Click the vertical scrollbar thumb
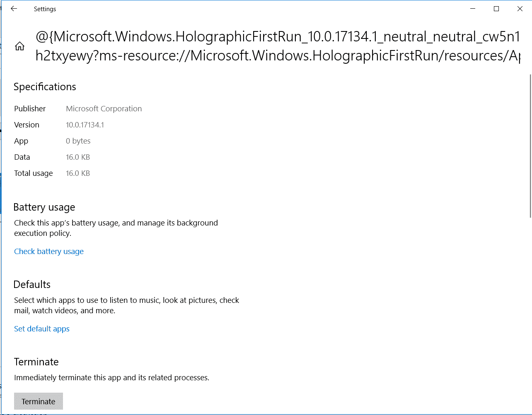This screenshot has height=415, width=532. pyautogui.click(x=530, y=146)
